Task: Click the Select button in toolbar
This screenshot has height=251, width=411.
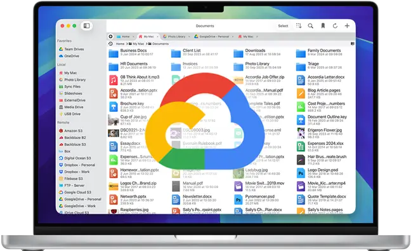Action: (x=283, y=26)
